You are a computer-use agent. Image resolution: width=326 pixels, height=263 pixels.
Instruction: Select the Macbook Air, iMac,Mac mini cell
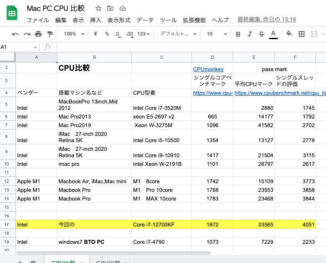[95, 181]
